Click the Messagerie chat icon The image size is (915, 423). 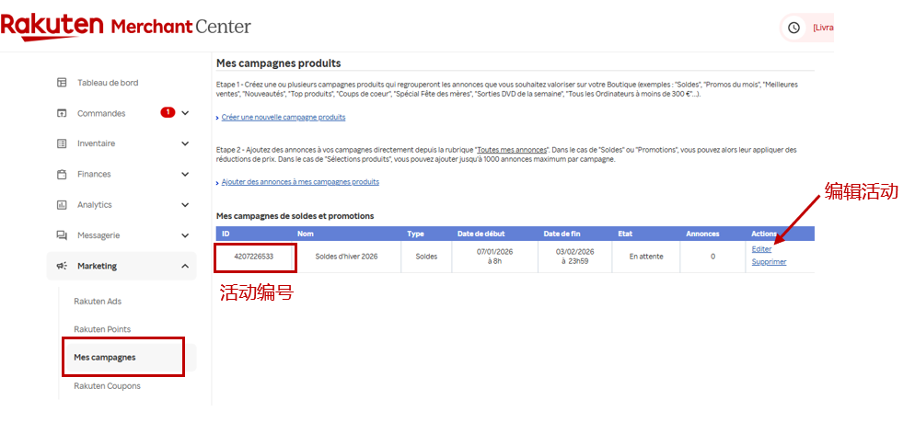(x=62, y=235)
